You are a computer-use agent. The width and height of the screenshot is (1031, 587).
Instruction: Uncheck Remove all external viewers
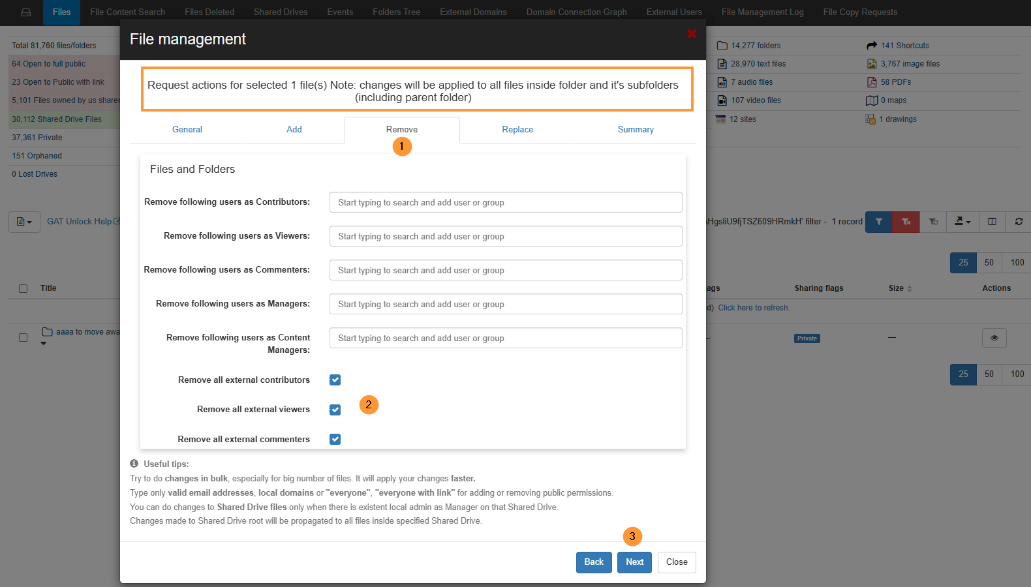click(x=335, y=410)
